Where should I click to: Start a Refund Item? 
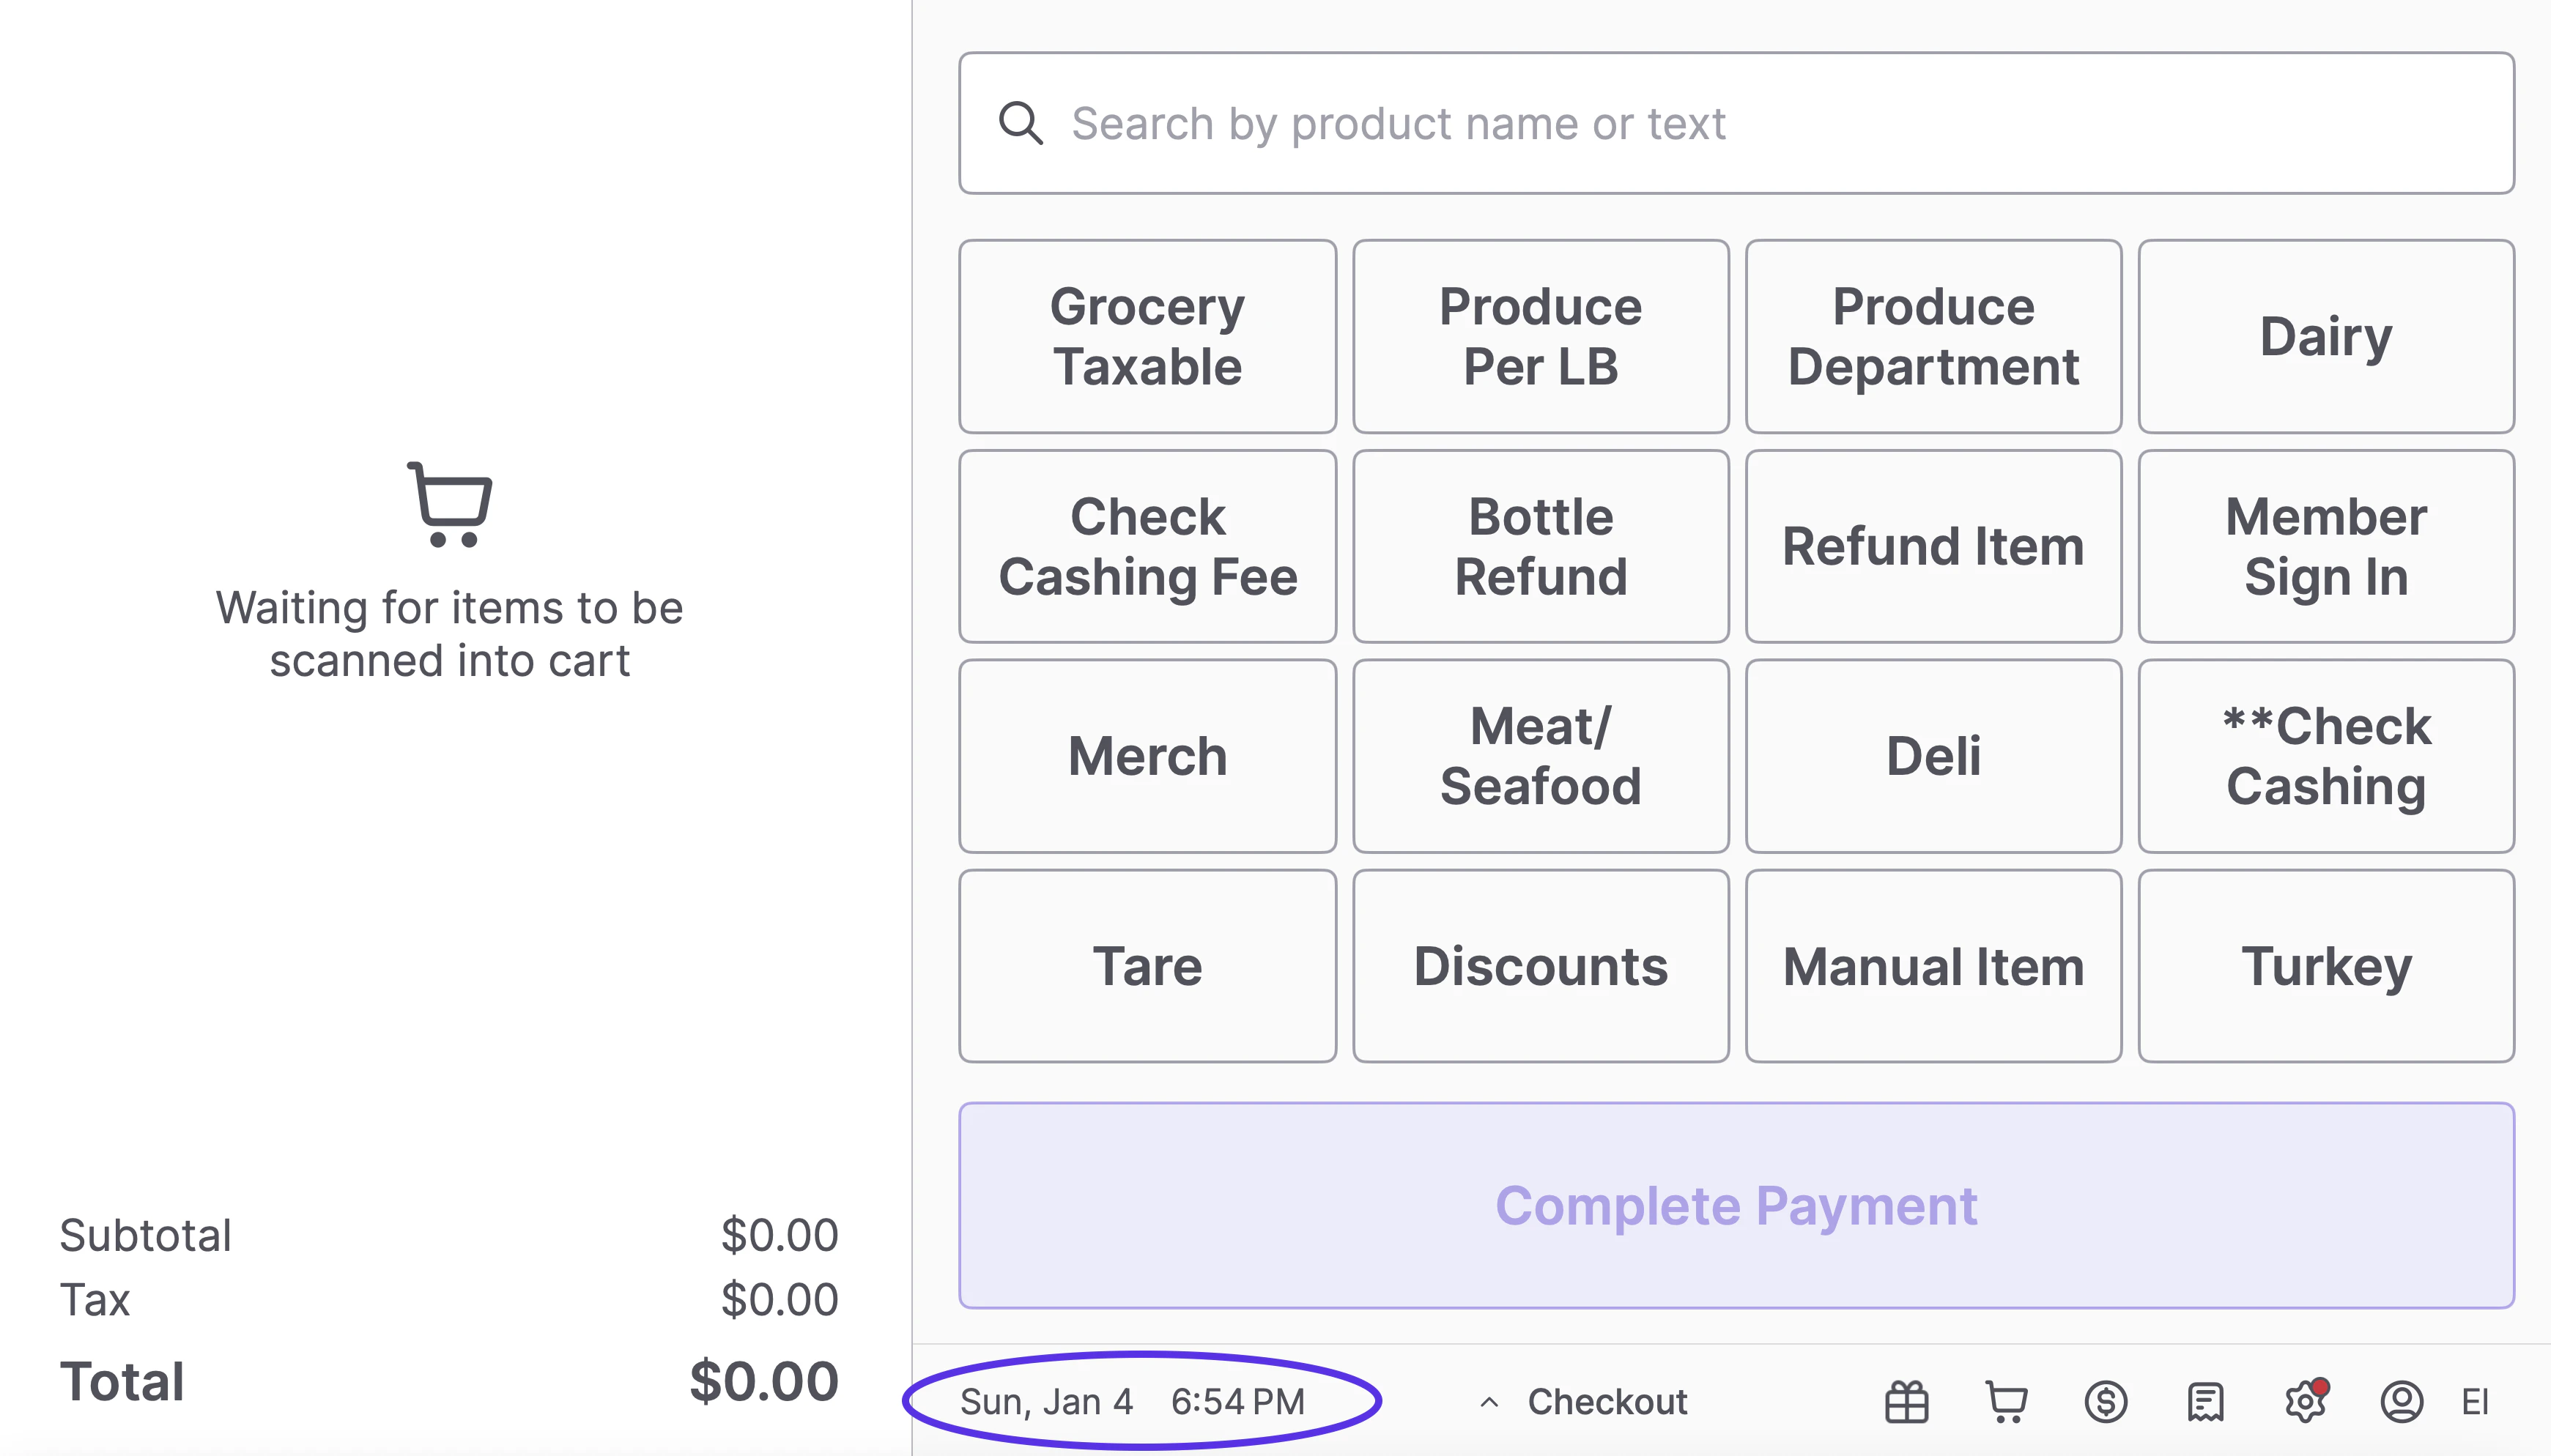(x=1932, y=546)
